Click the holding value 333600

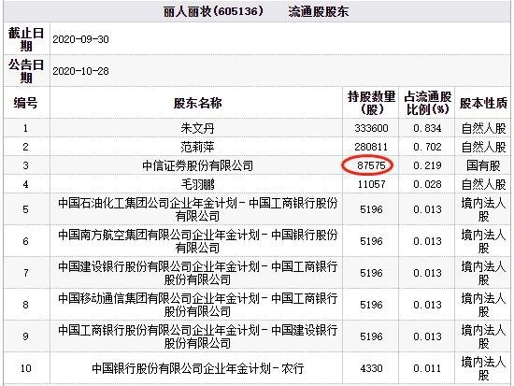[371, 128]
